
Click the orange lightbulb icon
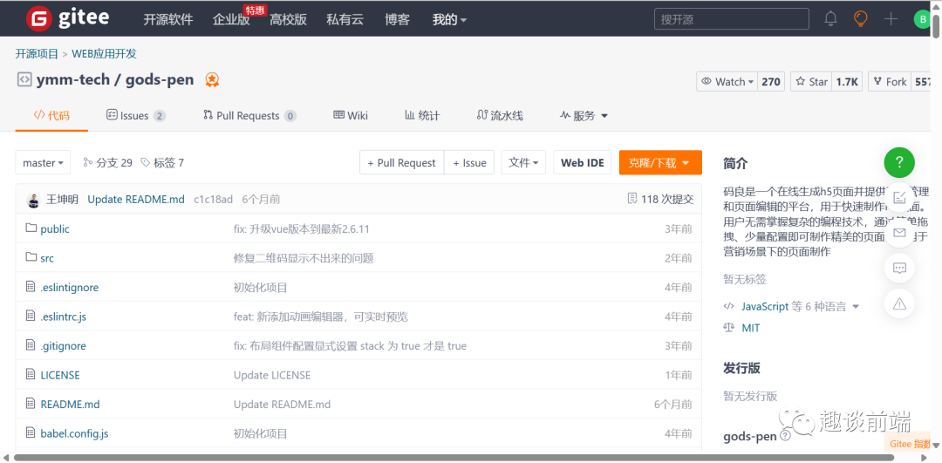[x=861, y=18]
